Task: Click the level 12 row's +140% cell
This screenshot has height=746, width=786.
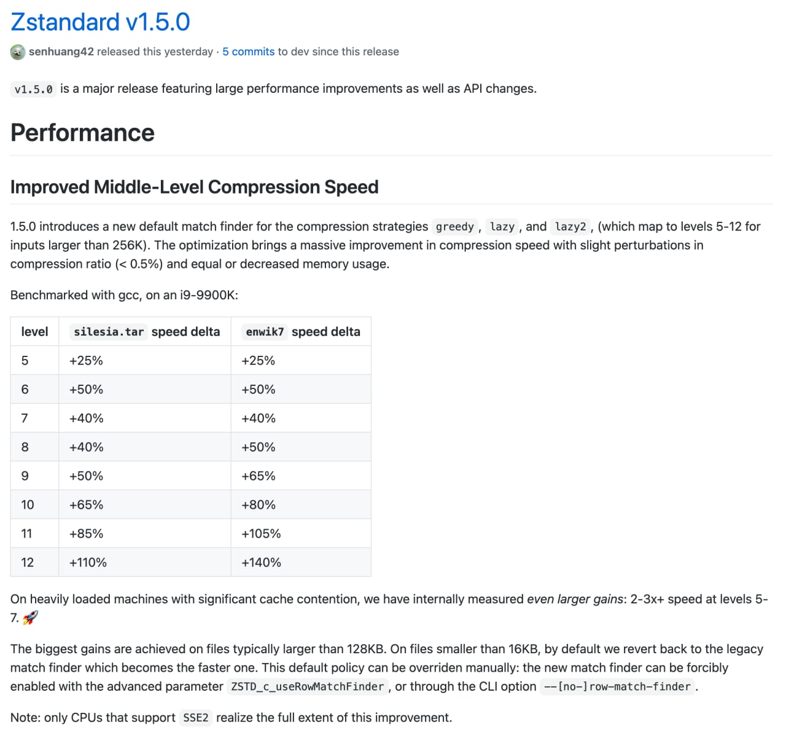Action: (x=301, y=562)
